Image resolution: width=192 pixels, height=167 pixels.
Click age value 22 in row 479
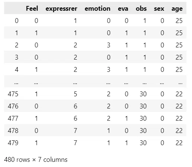click(179, 143)
